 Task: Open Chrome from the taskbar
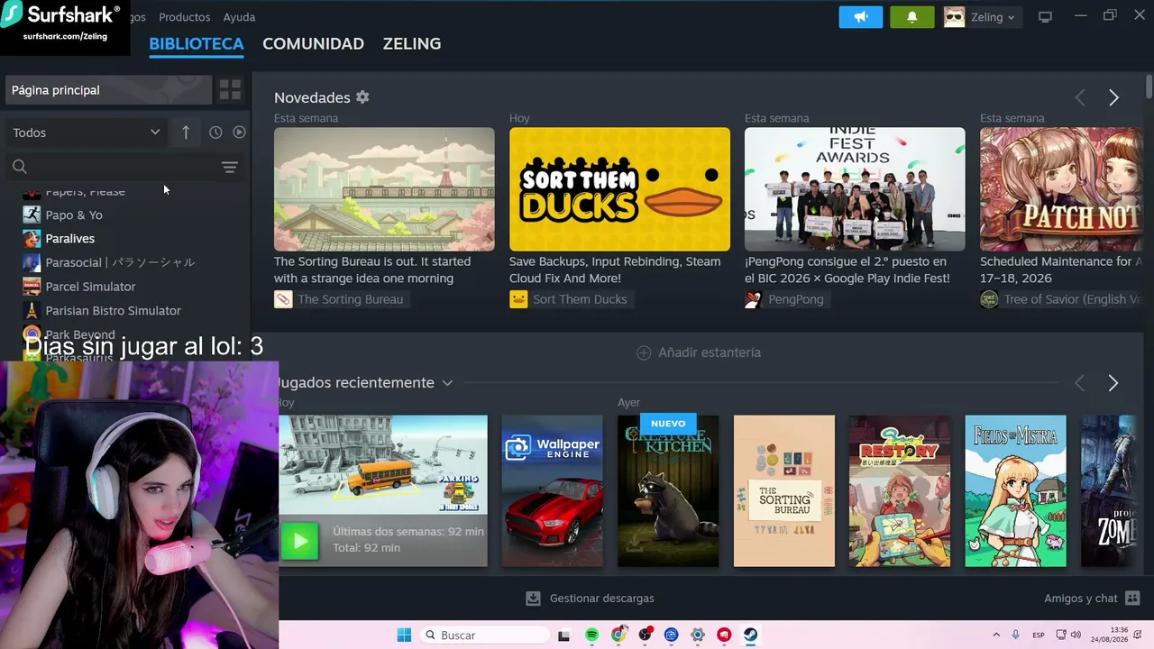pyautogui.click(x=618, y=635)
